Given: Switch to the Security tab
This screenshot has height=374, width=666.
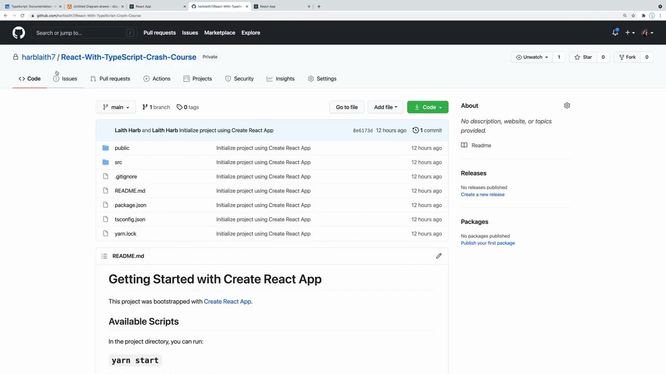Looking at the screenshot, I should pyautogui.click(x=239, y=78).
